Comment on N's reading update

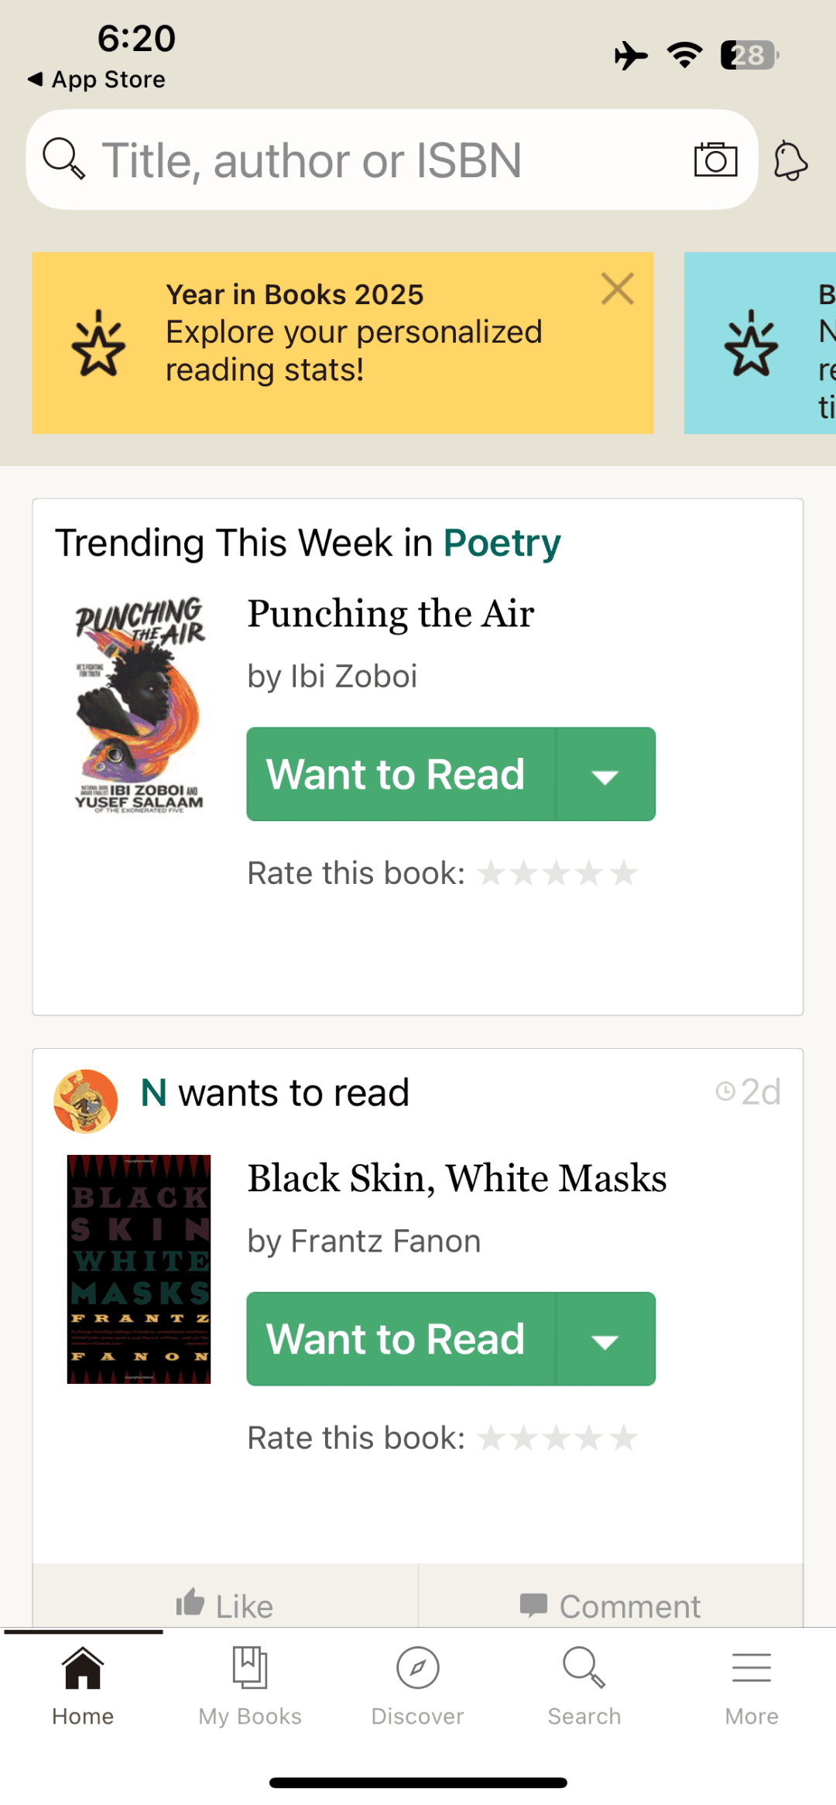[611, 1605]
